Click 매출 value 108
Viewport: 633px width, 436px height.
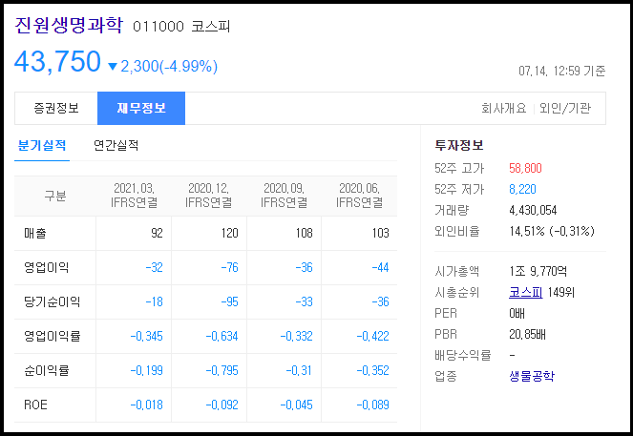[305, 233]
